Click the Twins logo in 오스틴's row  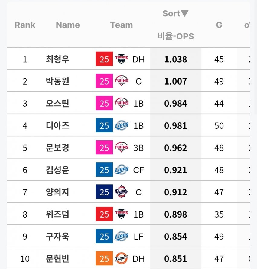click(122, 103)
